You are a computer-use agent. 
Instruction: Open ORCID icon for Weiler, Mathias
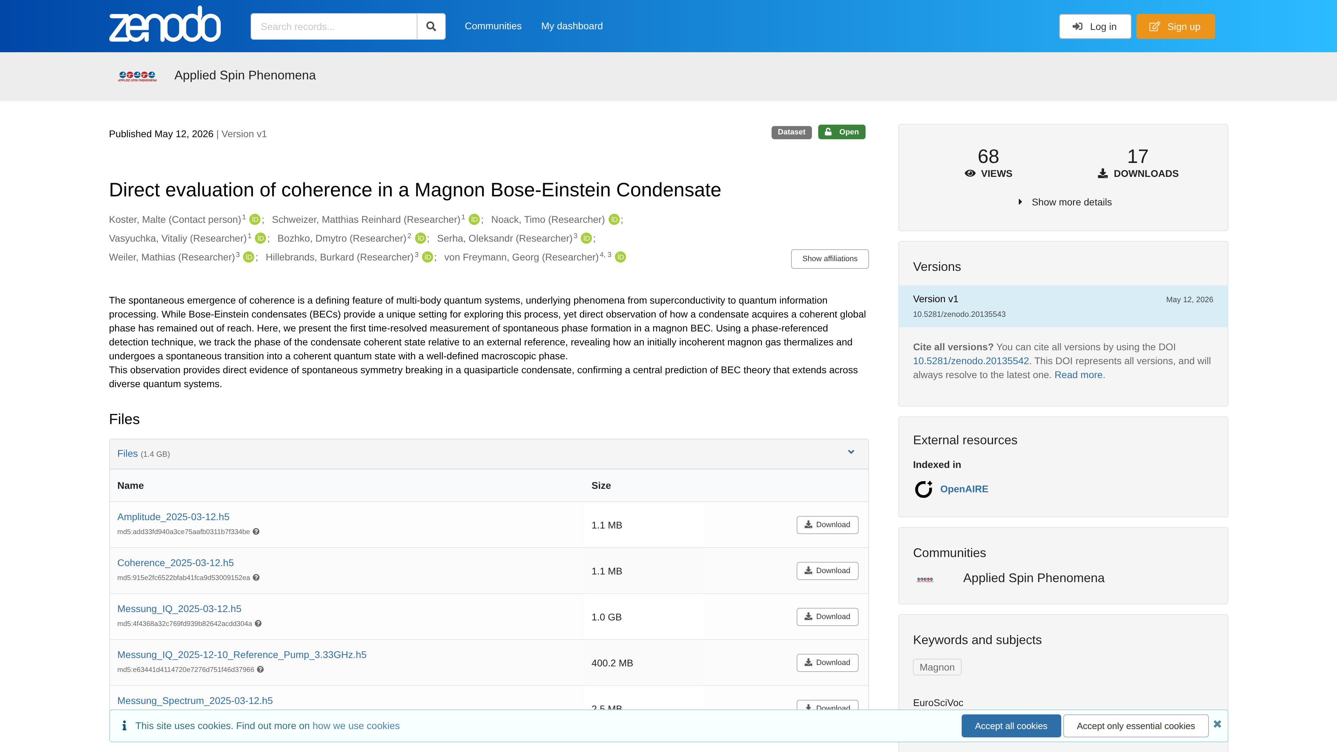pyautogui.click(x=249, y=257)
